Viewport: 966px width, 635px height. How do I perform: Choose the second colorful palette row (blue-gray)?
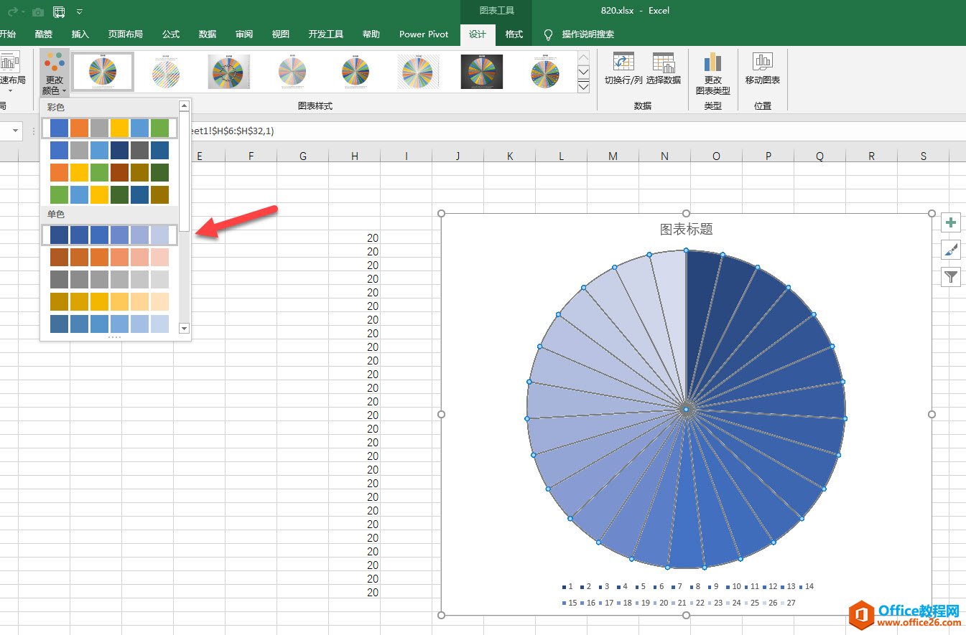coord(109,150)
